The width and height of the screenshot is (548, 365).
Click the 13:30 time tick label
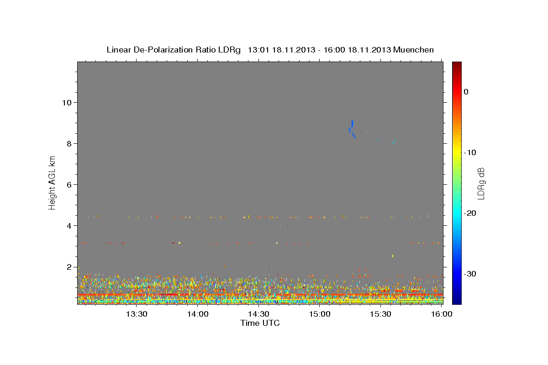point(137,314)
